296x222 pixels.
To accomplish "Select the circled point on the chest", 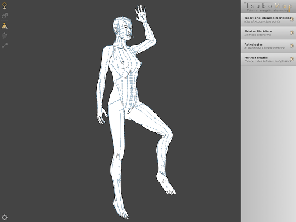I will tap(124, 62).
